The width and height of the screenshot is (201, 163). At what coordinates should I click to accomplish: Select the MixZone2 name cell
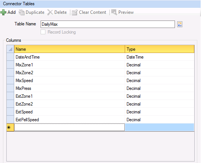[70, 73]
